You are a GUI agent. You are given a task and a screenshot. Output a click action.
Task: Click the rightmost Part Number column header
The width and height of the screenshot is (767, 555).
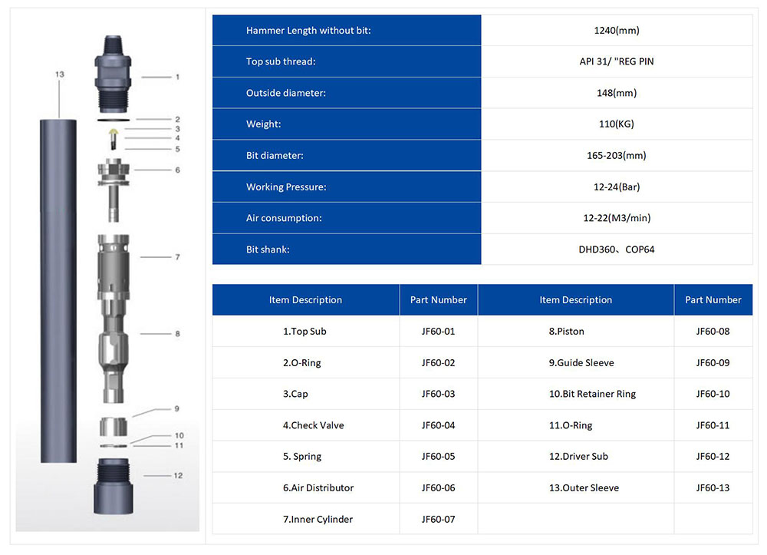[713, 300]
